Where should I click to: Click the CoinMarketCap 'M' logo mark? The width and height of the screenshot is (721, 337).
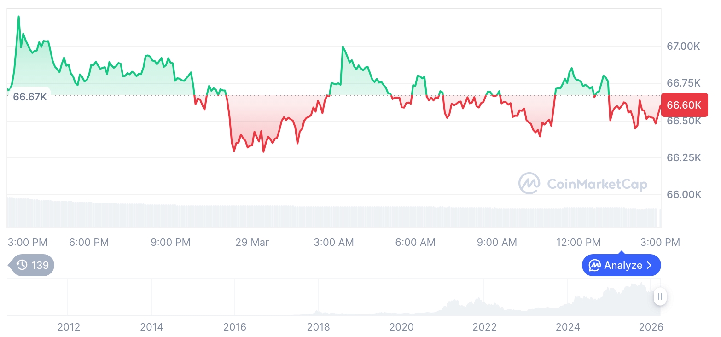point(529,183)
